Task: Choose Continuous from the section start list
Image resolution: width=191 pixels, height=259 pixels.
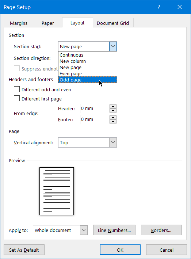Action: [x=88, y=55]
